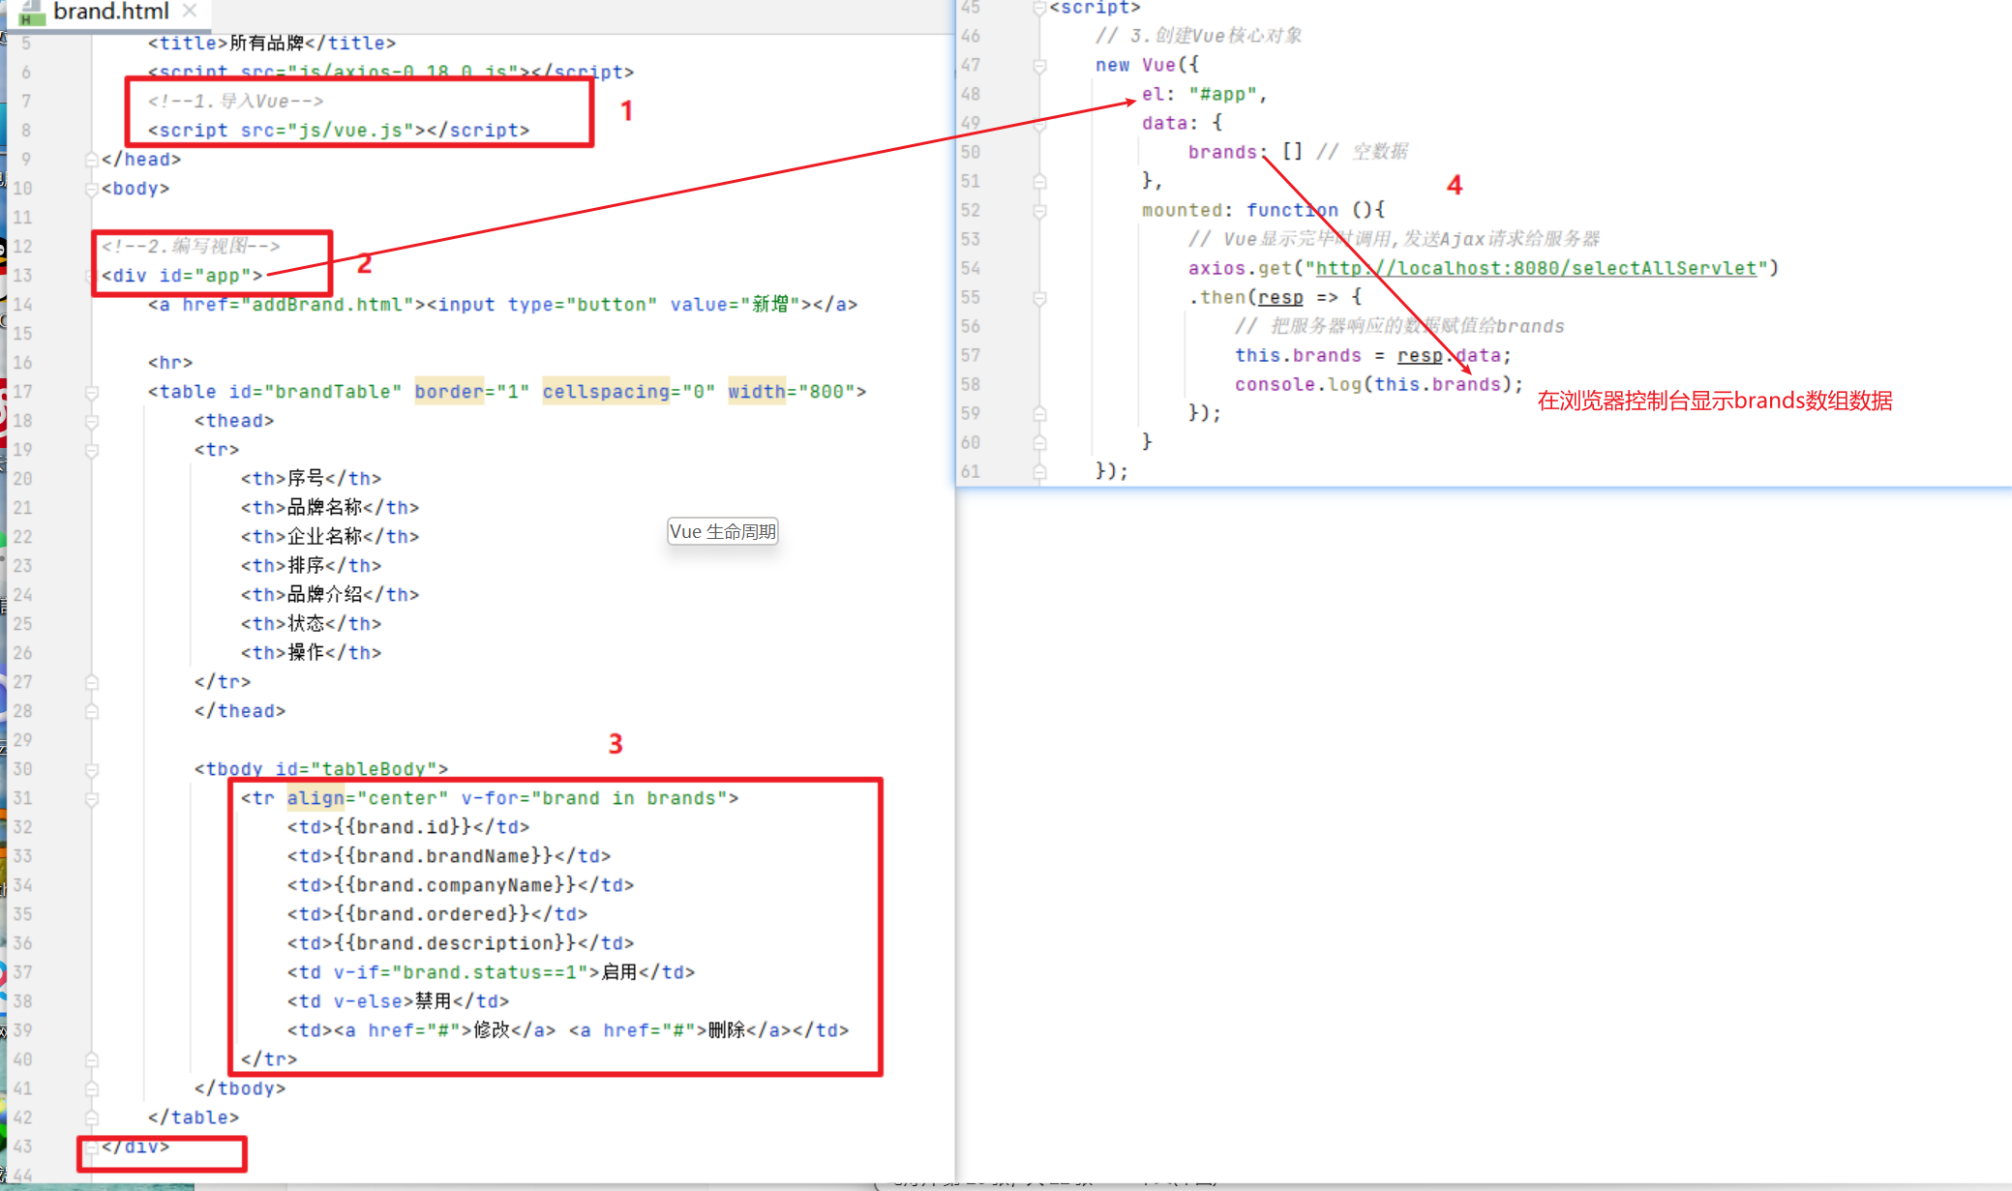Click the comment <!--2.编写视图-->
Viewport: 2012px width, 1191px height.
(191, 247)
